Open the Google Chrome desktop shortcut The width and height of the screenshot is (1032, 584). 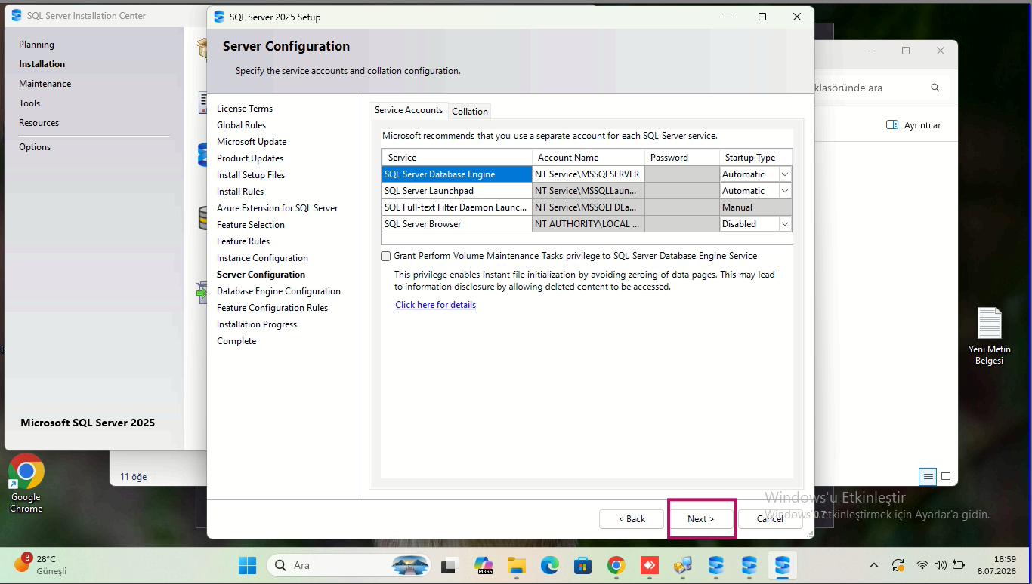point(26,483)
